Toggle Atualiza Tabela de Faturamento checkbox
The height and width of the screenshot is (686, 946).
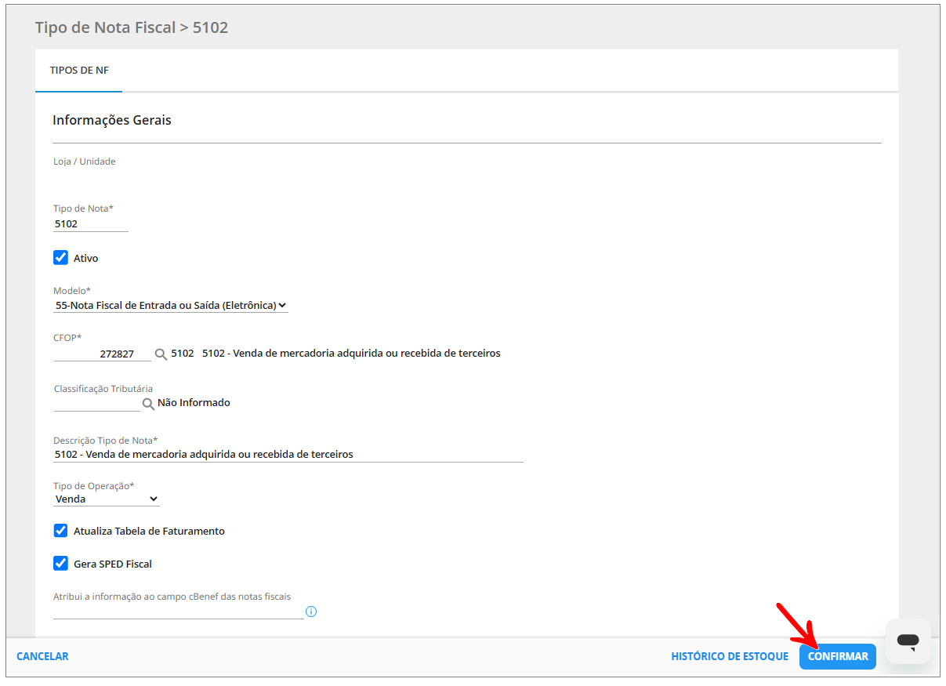[61, 531]
